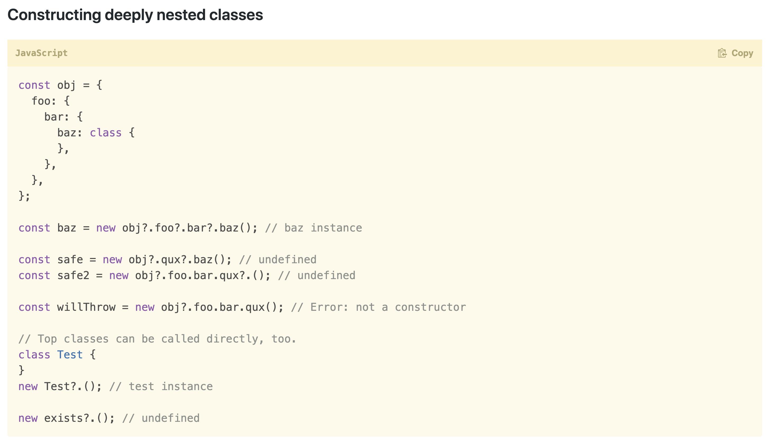Click the bar: property line
The width and height of the screenshot is (769, 444).
pos(63,117)
